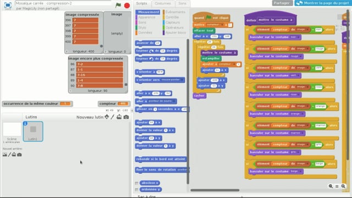Click the clockwise arrow on the 'tourner de 15 degrés' block
The height and width of the screenshot is (198, 352).
tap(152, 51)
